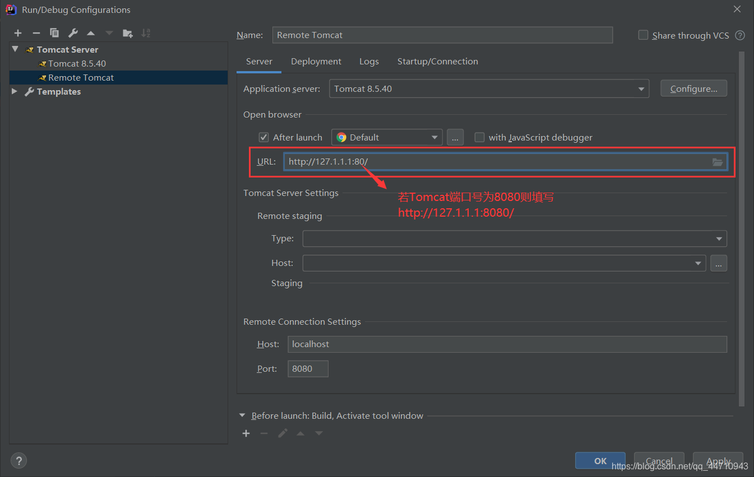The image size is (754, 477).
Task: Click the Port field showing 8080
Action: coord(308,368)
